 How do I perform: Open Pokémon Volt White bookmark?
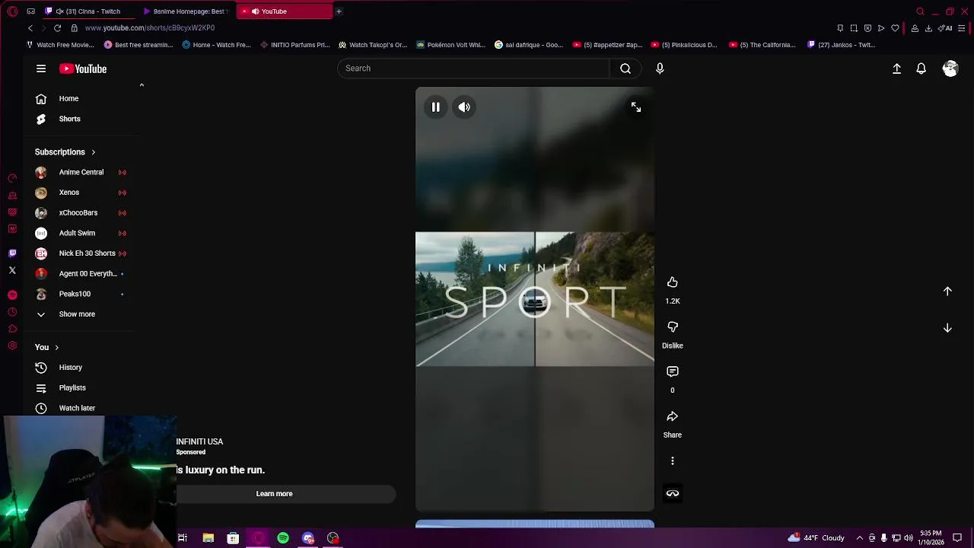click(x=450, y=45)
